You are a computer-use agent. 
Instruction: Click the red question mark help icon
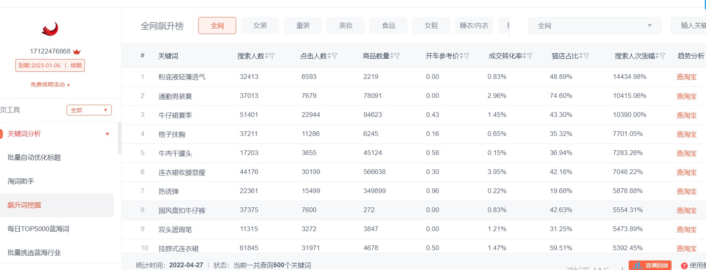(x=684, y=266)
